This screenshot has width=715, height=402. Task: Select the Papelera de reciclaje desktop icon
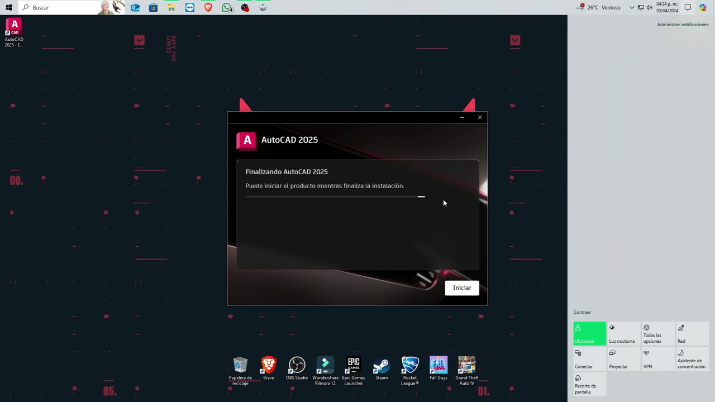tap(240, 371)
